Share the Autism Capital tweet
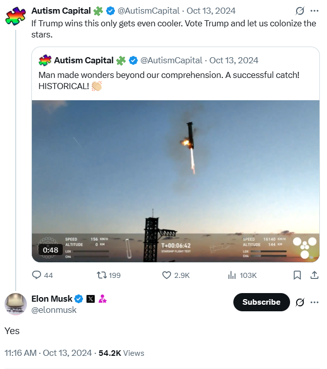 point(314,275)
